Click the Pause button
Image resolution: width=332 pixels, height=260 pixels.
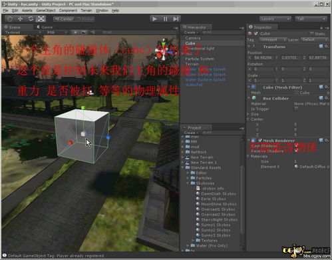tap(165, 19)
